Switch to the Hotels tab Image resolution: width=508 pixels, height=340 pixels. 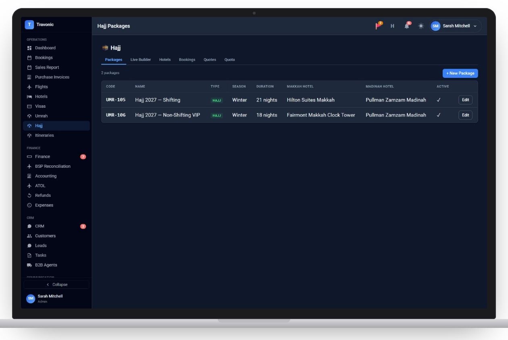pos(165,60)
